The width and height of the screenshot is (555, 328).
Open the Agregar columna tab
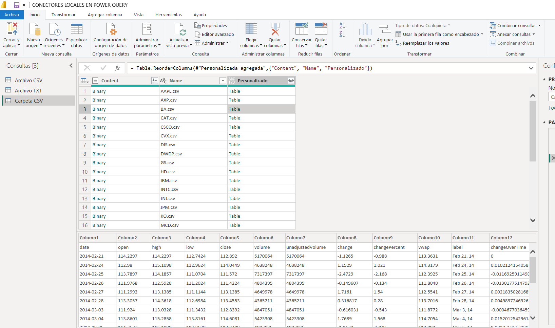pyautogui.click(x=105, y=15)
